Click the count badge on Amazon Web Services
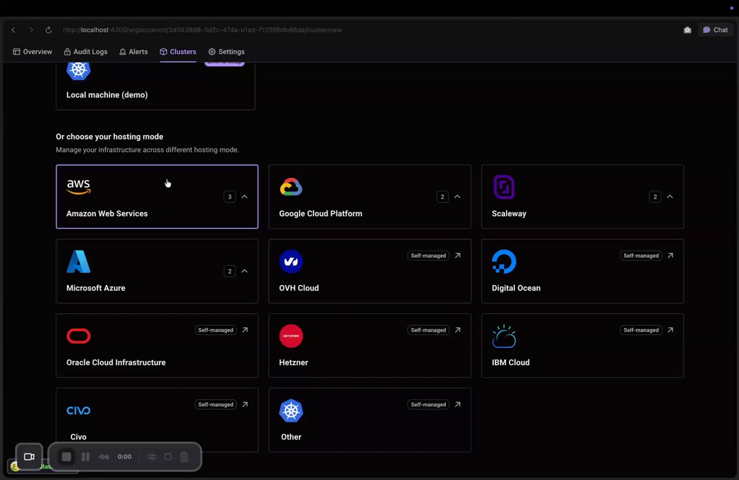739x480 pixels. pos(230,197)
